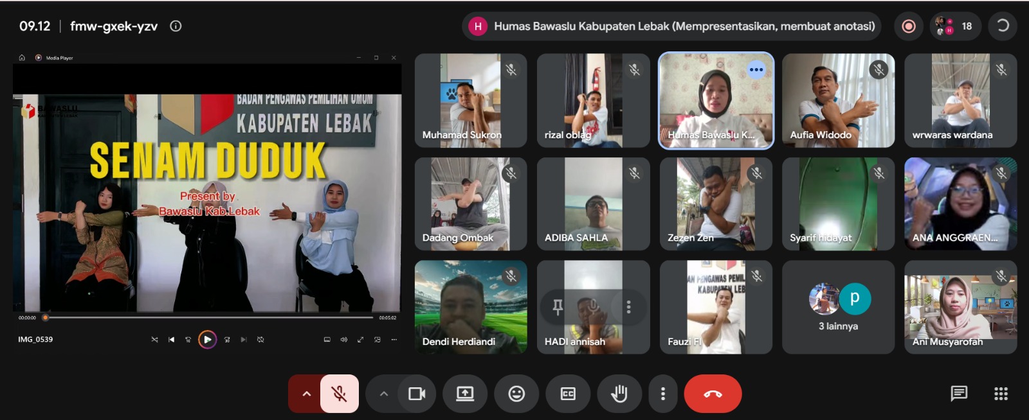Click the present screen icon
This screenshot has height=420, width=1029.
tap(465, 394)
